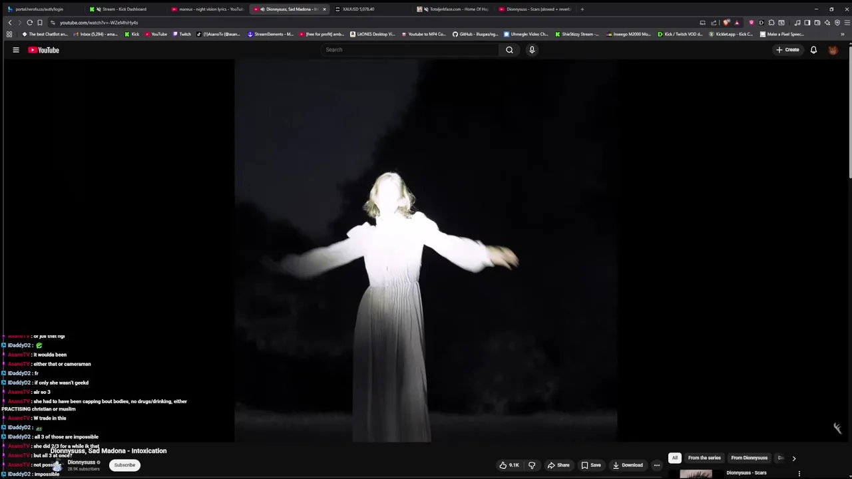The height and width of the screenshot is (479, 852).
Task: Go back in browser history
Action: 10,23
